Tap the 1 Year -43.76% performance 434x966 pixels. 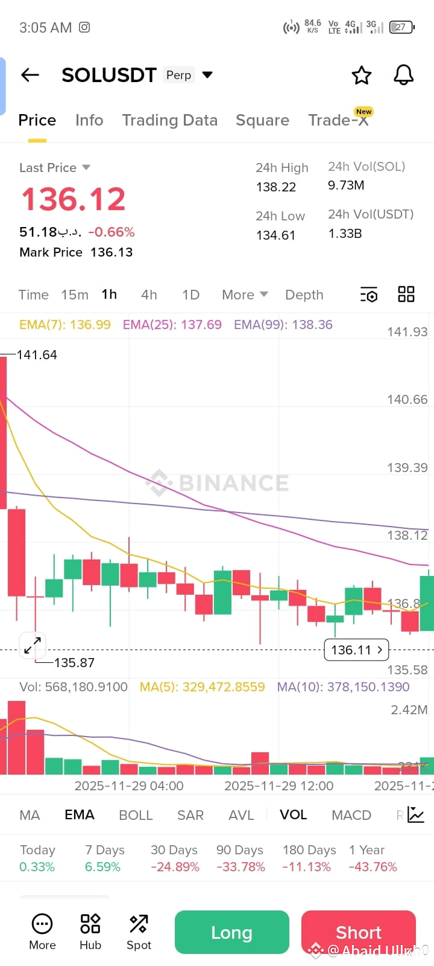373,859
